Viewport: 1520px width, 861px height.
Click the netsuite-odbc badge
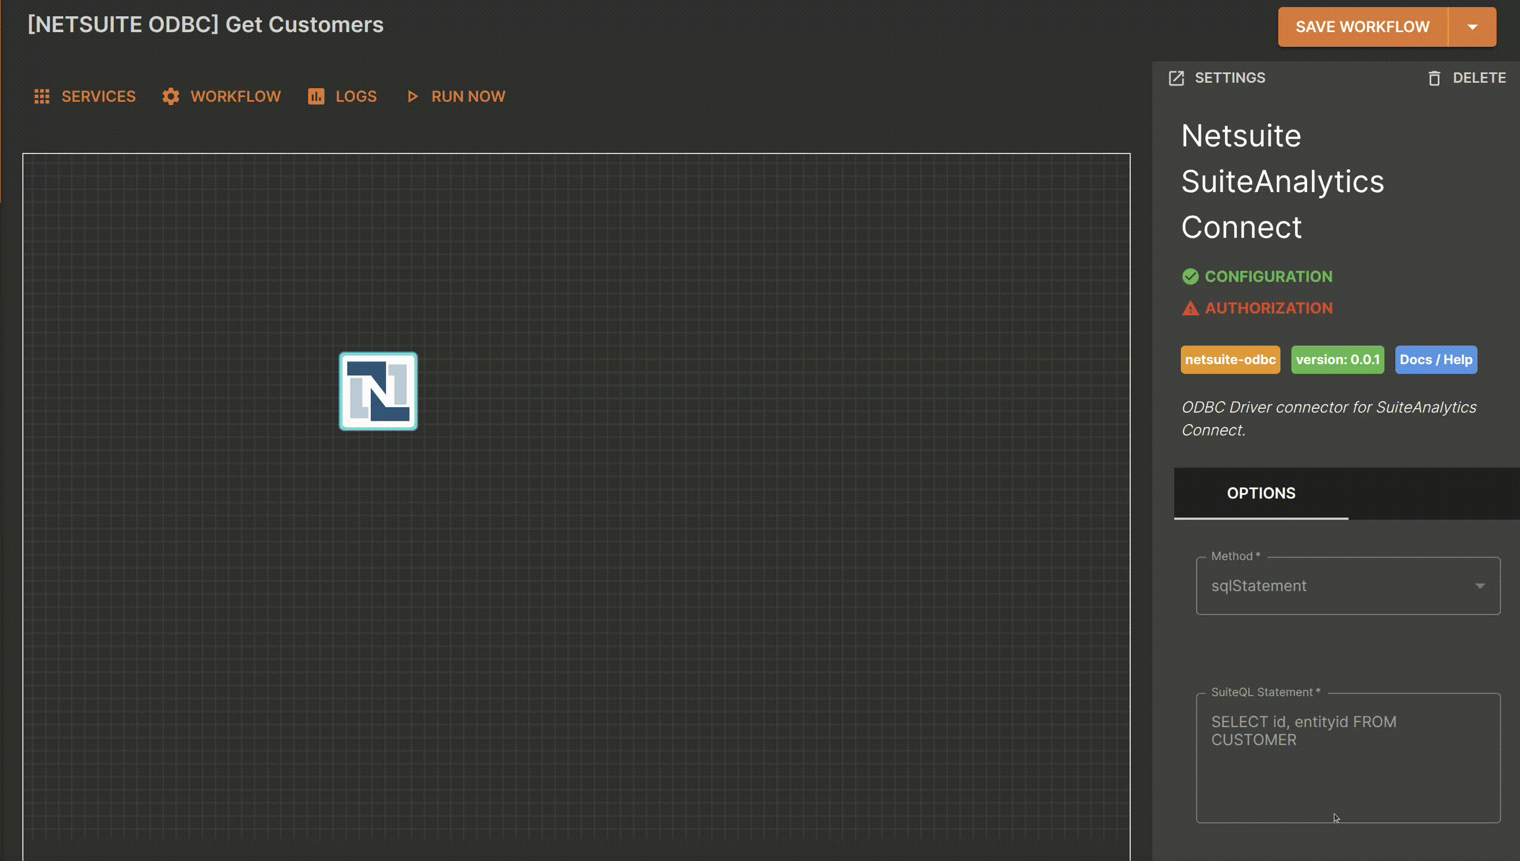[x=1230, y=360]
